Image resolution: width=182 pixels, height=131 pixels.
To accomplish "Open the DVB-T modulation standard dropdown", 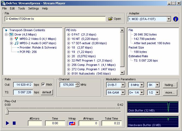I will click(x=123, y=85).
